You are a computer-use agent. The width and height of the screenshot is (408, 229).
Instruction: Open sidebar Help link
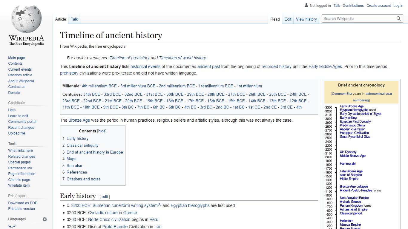[12, 110]
